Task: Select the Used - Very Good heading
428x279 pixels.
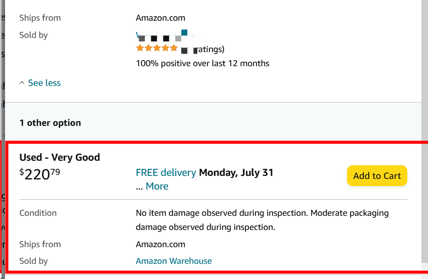Action: click(60, 157)
